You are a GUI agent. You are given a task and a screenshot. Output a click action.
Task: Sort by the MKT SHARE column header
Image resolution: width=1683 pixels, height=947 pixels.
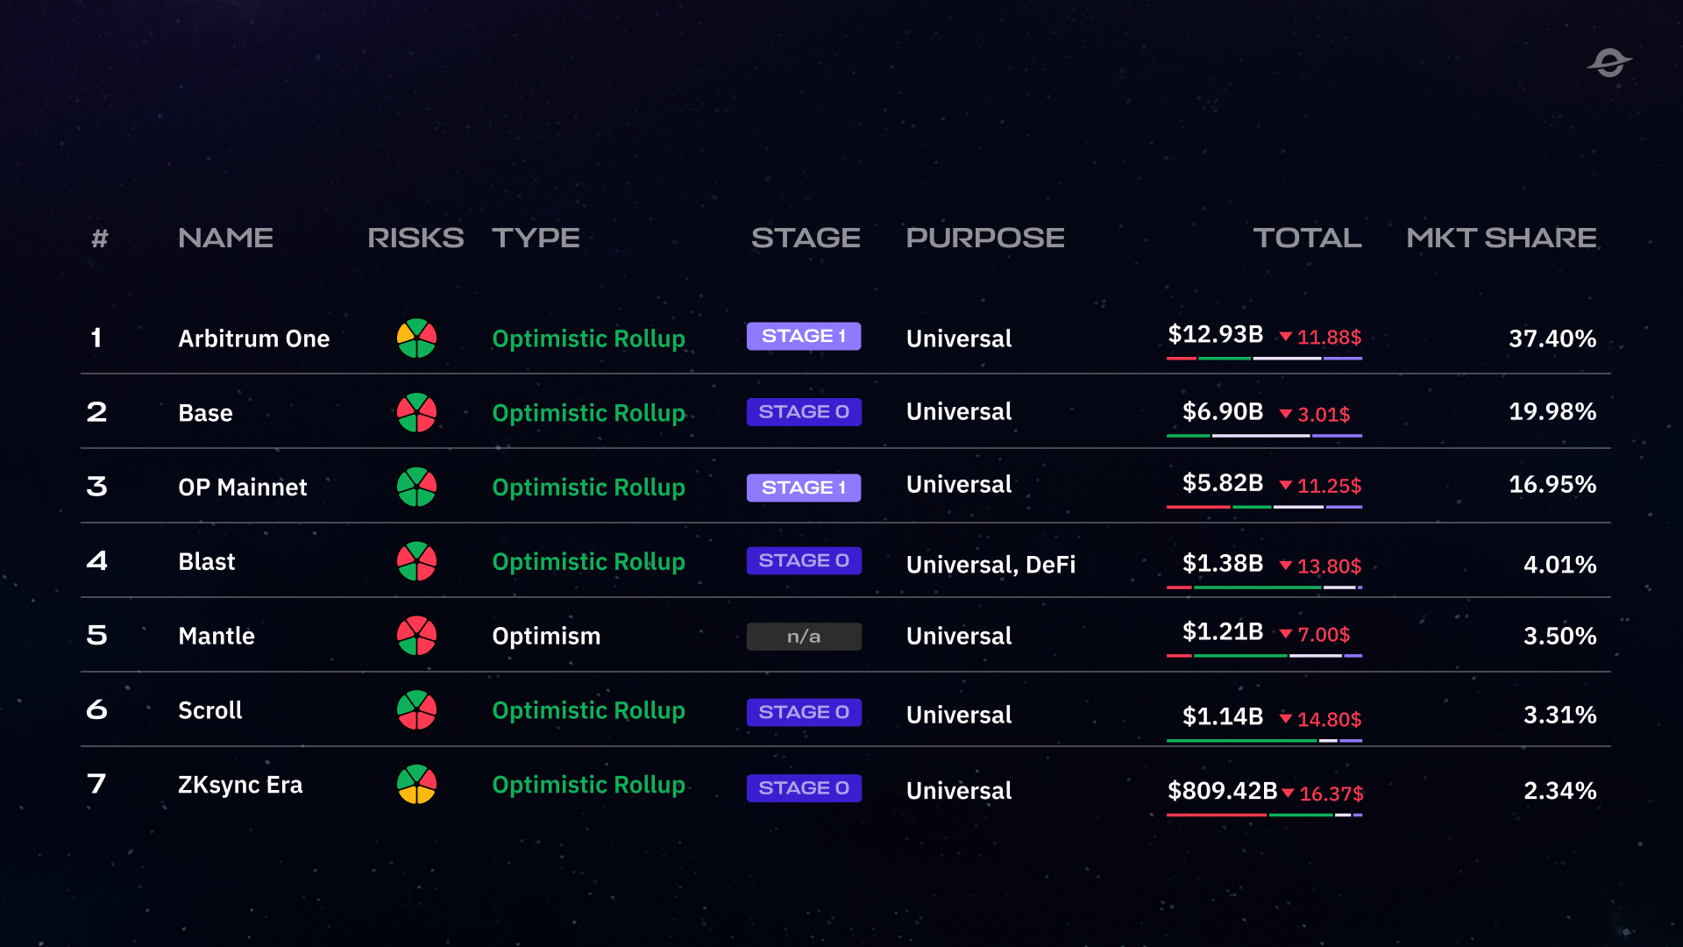tap(1501, 238)
